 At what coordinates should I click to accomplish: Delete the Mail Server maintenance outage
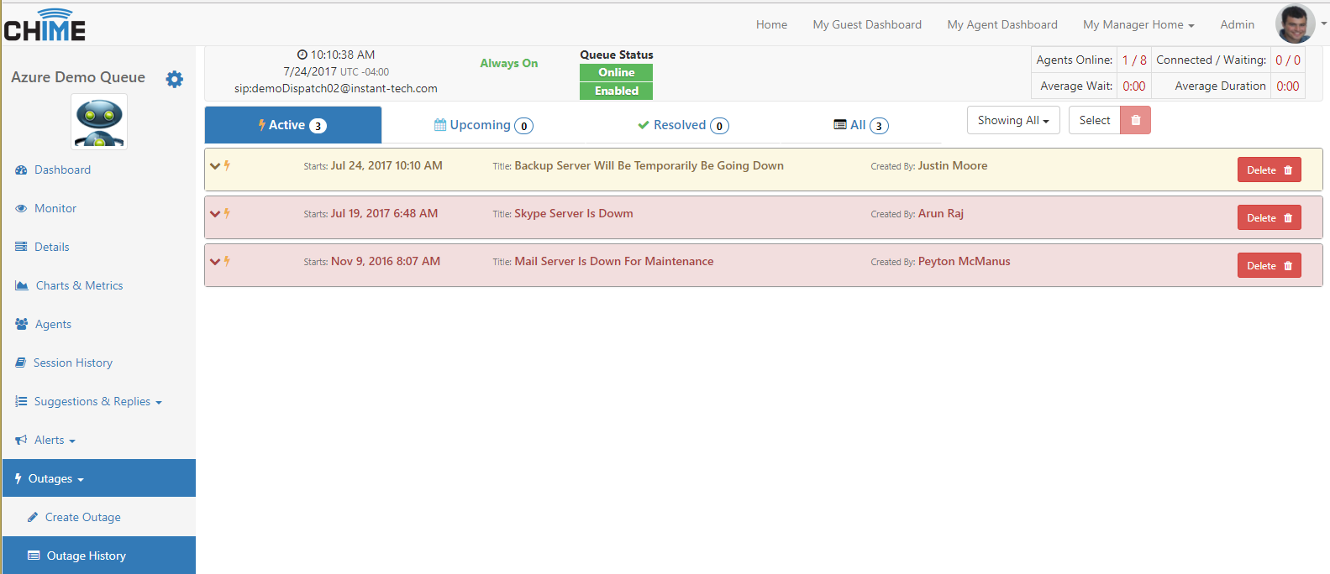pos(1270,265)
